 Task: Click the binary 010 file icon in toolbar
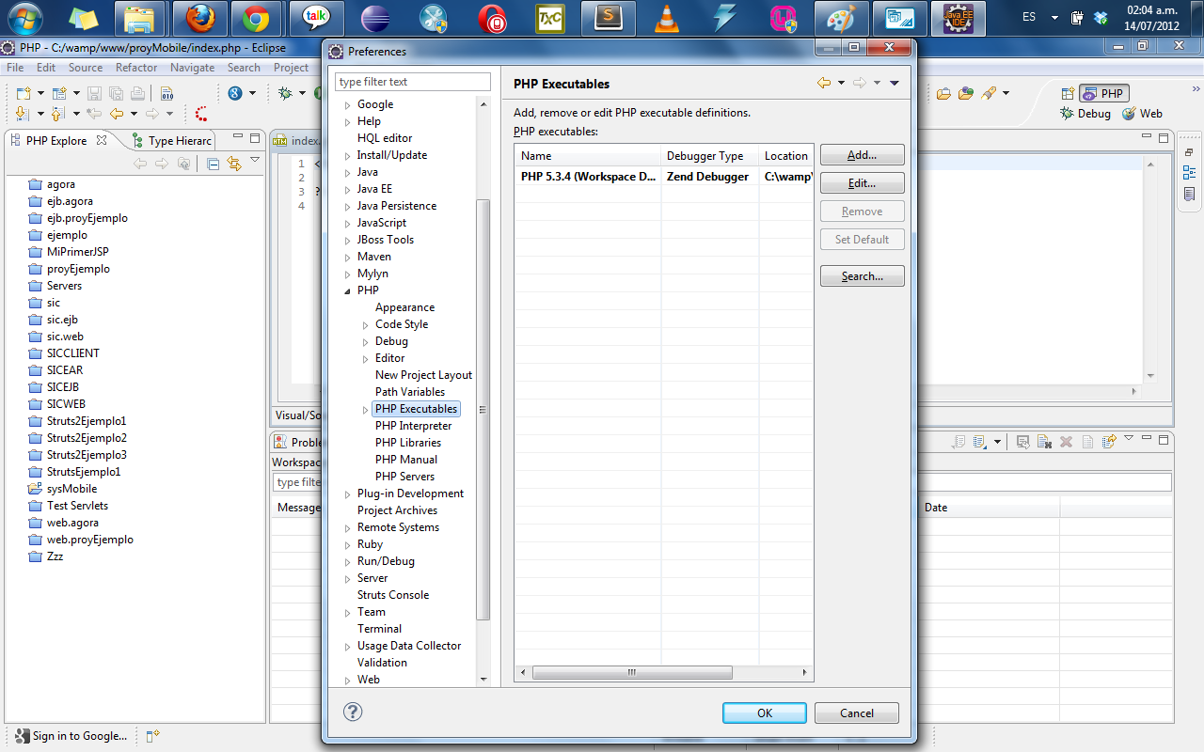pos(166,93)
